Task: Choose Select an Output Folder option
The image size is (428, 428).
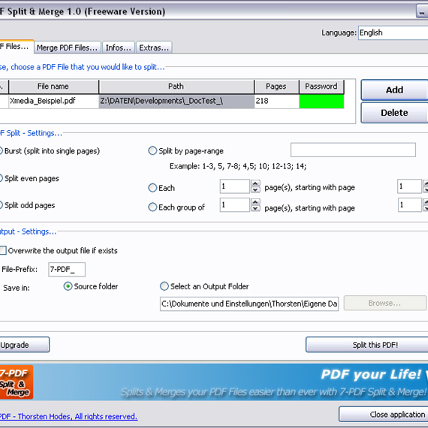Action: (x=164, y=286)
